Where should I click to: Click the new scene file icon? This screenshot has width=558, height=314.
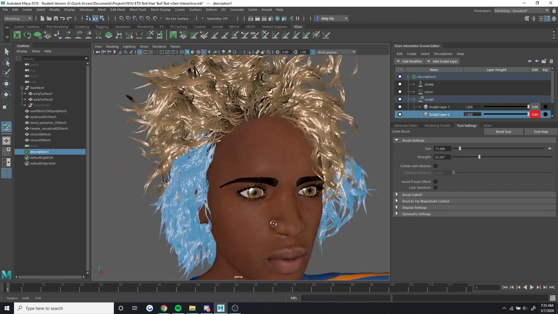click(42, 18)
